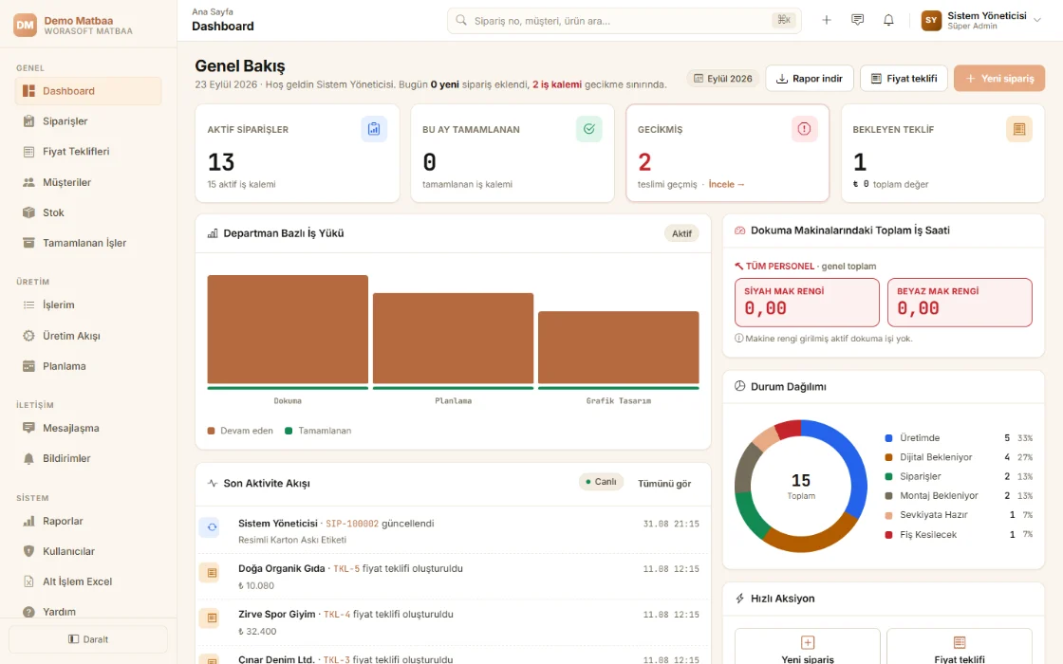This screenshot has height=664, width=1063.
Task: Click the Bildirimler bell icon in sidebar
Action: 28,459
